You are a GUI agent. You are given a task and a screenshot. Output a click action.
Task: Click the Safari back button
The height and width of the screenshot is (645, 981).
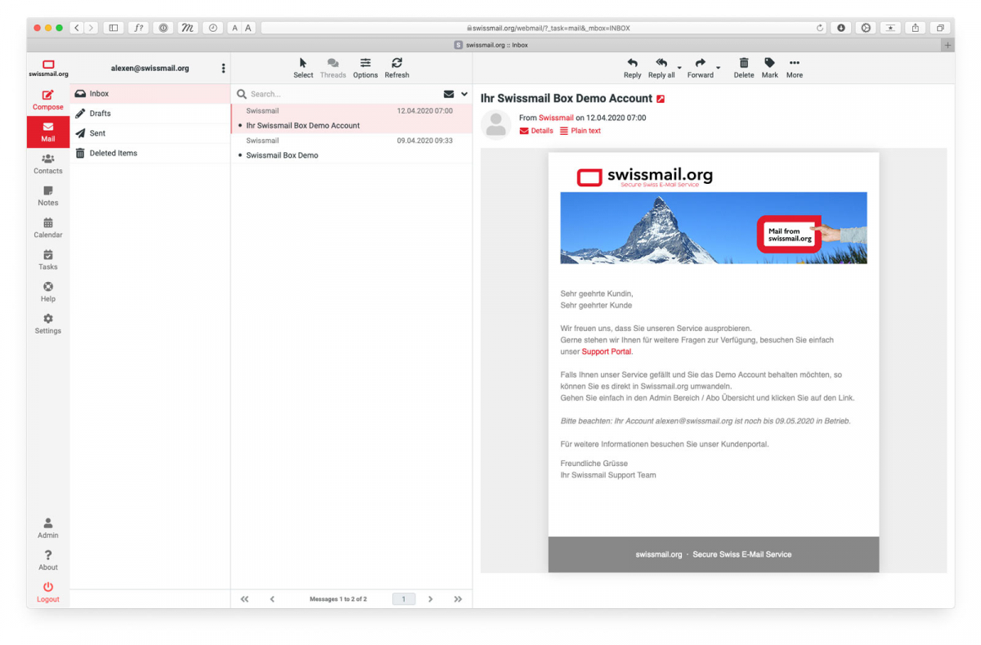tap(77, 28)
